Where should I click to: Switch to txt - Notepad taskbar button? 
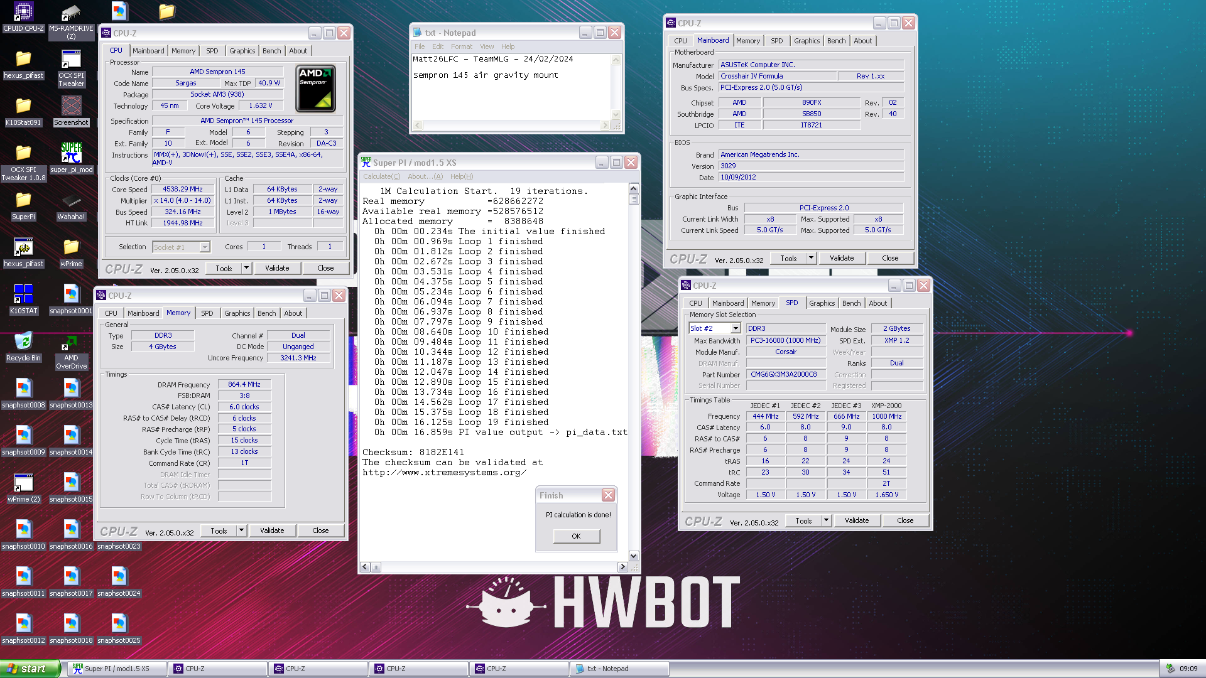[619, 669]
